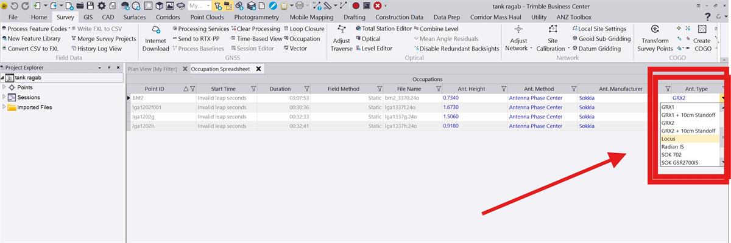
Task: Click Create COGO icon
Action: [x=702, y=29]
